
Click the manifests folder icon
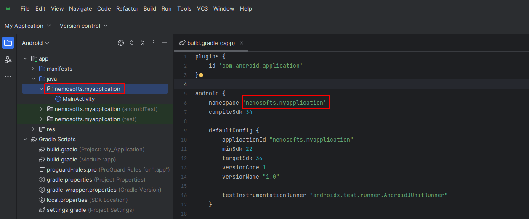pos(42,69)
